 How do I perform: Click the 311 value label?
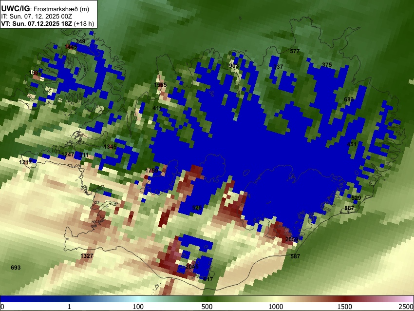pyautogui.click(x=84, y=155)
